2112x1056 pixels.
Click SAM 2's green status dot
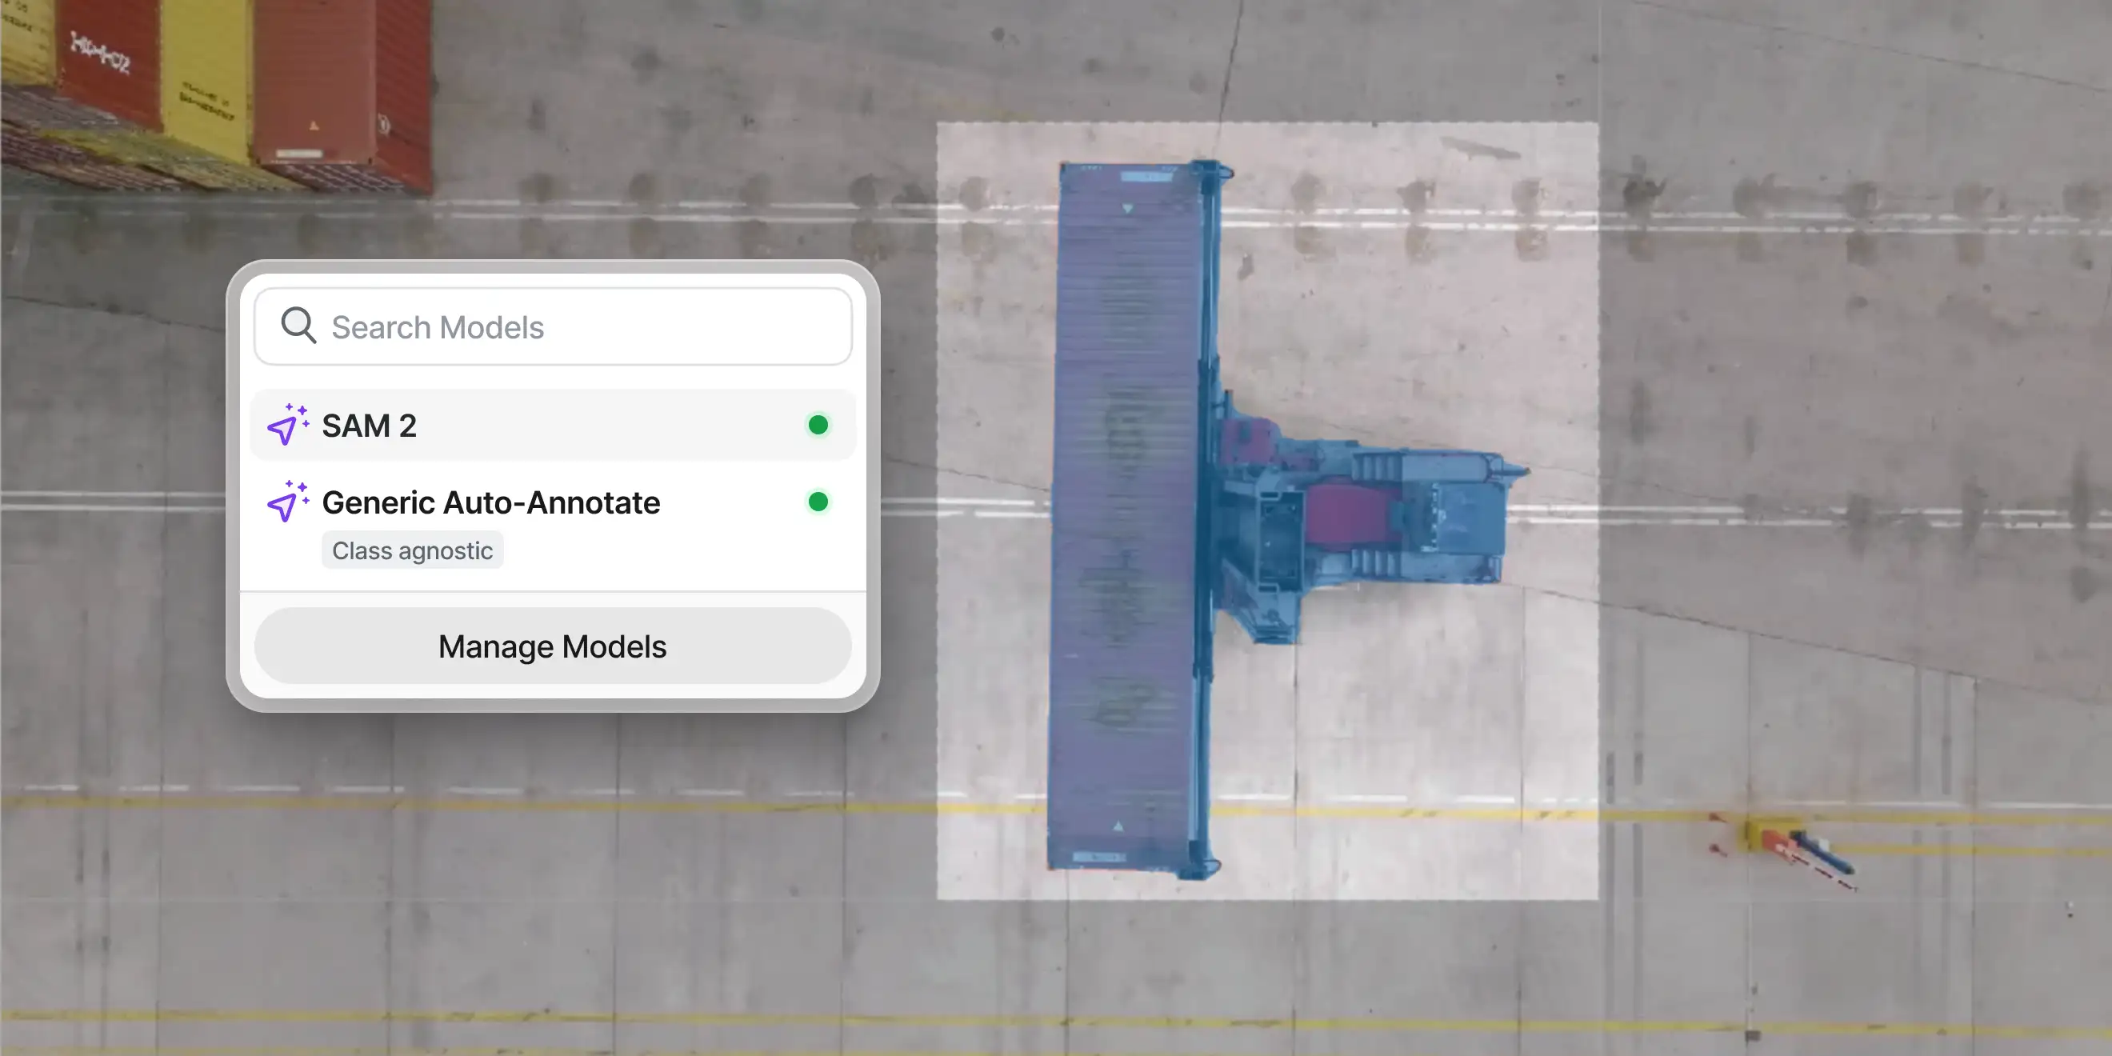(x=818, y=425)
